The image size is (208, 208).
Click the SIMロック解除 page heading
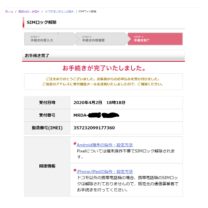(x=42, y=22)
